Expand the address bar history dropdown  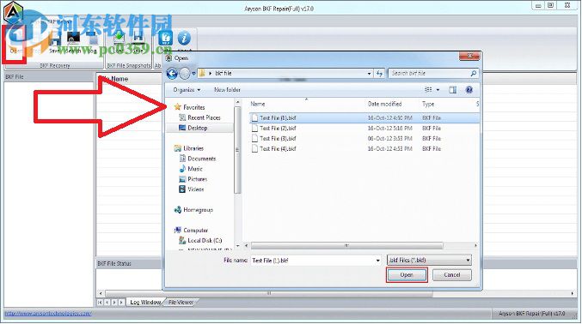point(369,74)
